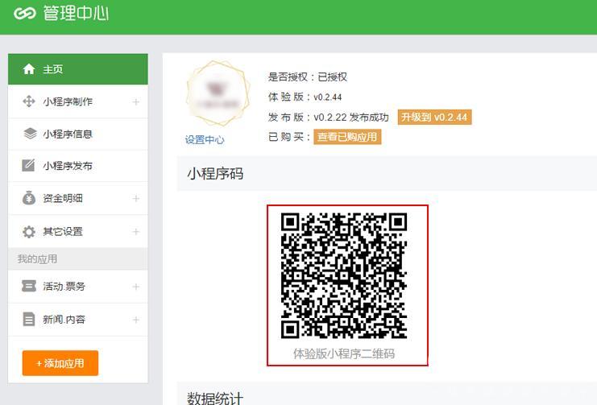Click the v0.2.22 发布成功 text
This screenshot has width=597, height=405.
[351, 118]
